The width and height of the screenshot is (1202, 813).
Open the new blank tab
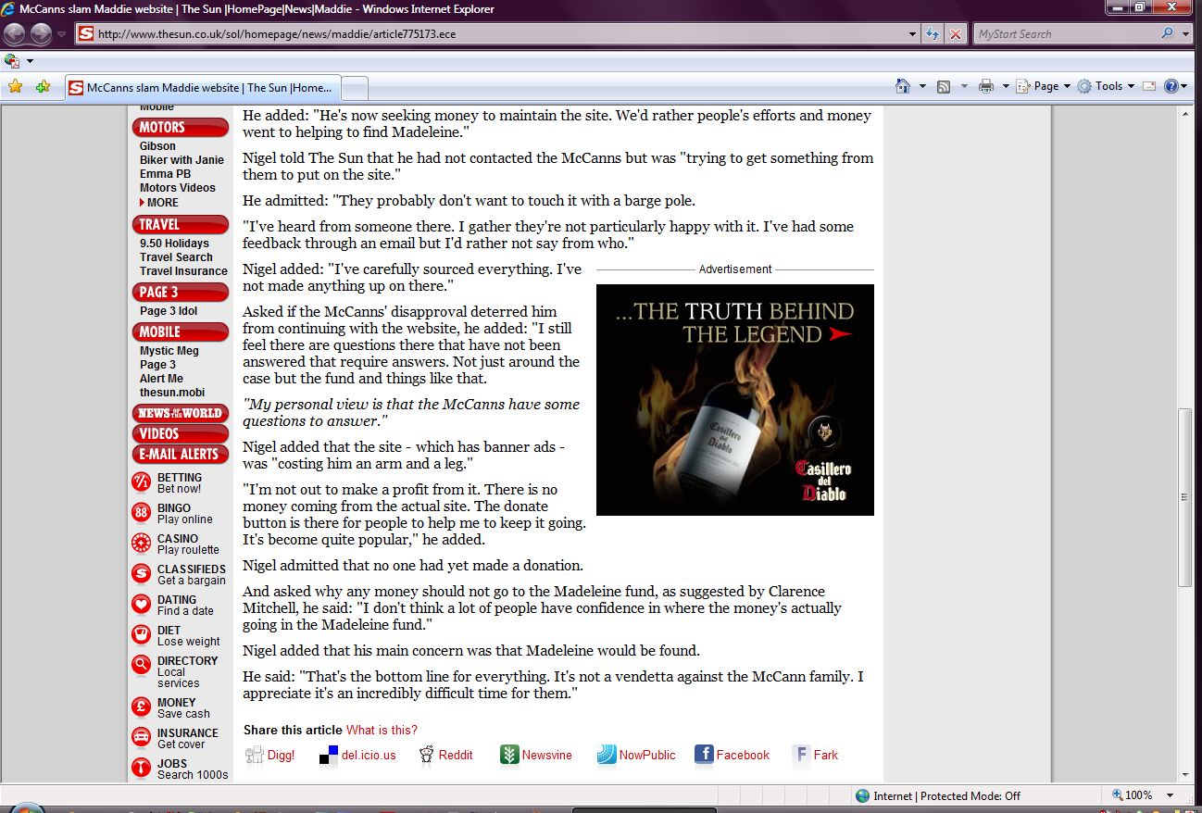[356, 88]
